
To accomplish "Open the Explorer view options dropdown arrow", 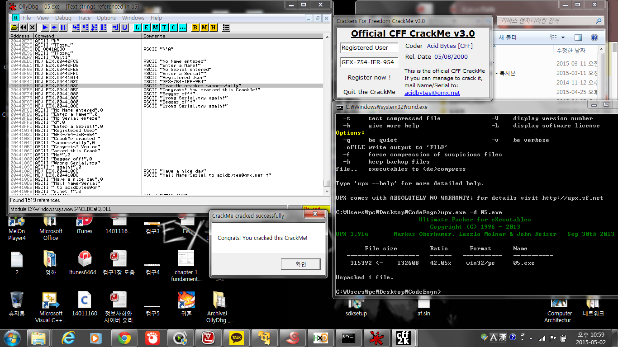I will point(563,38).
